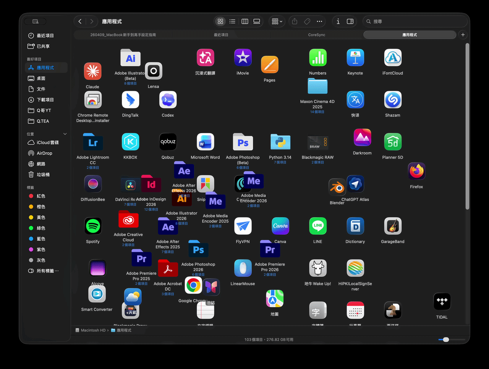Select the Shazam app icon
Image resolution: width=489 pixels, height=369 pixels.
click(393, 100)
